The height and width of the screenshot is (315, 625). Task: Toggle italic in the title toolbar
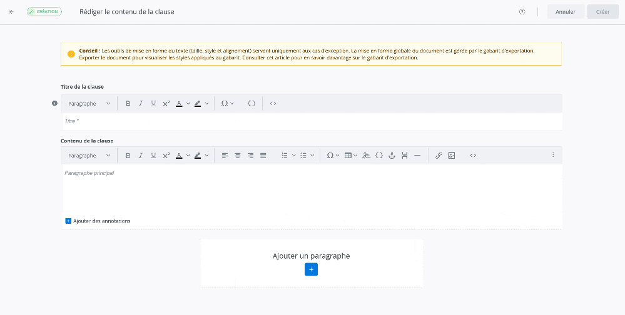[x=141, y=104]
